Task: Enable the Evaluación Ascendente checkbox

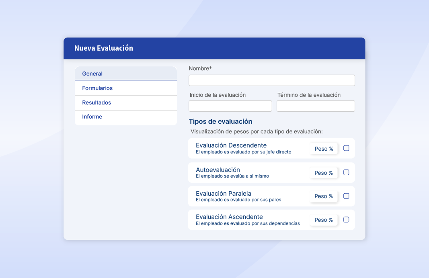Action: tap(346, 219)
